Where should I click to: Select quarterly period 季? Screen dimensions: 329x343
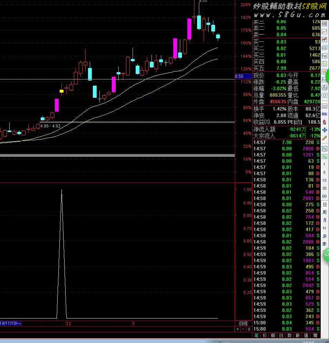[325, 244]
